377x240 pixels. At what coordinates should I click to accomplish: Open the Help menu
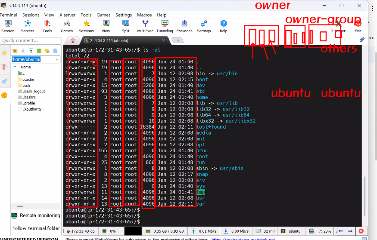point(162,15)
